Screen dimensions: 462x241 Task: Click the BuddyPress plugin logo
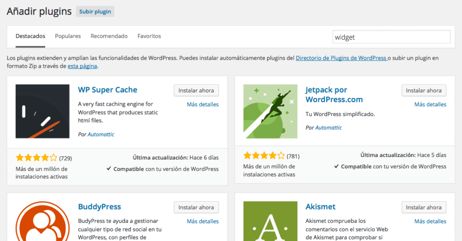(x=42, y=221)
